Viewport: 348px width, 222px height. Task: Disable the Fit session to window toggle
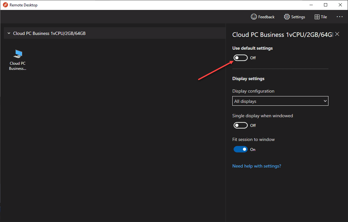point(241,149)
